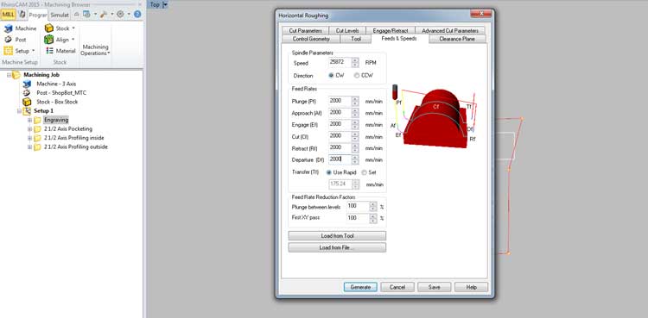648x318 pixels.
Task: Switch to the Control Geometry tab
Action: 311,39
